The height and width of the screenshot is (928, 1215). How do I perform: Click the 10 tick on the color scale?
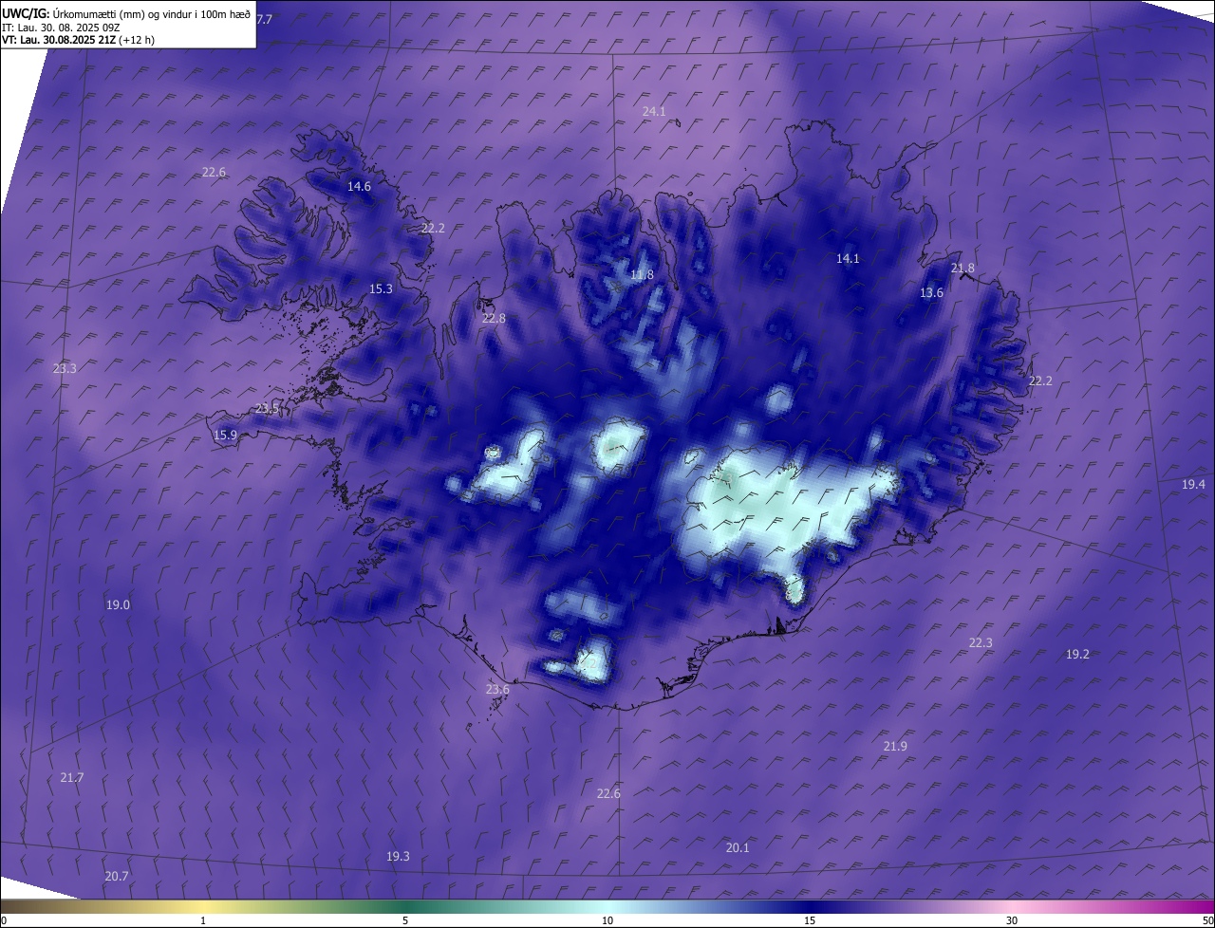(607, 920)
